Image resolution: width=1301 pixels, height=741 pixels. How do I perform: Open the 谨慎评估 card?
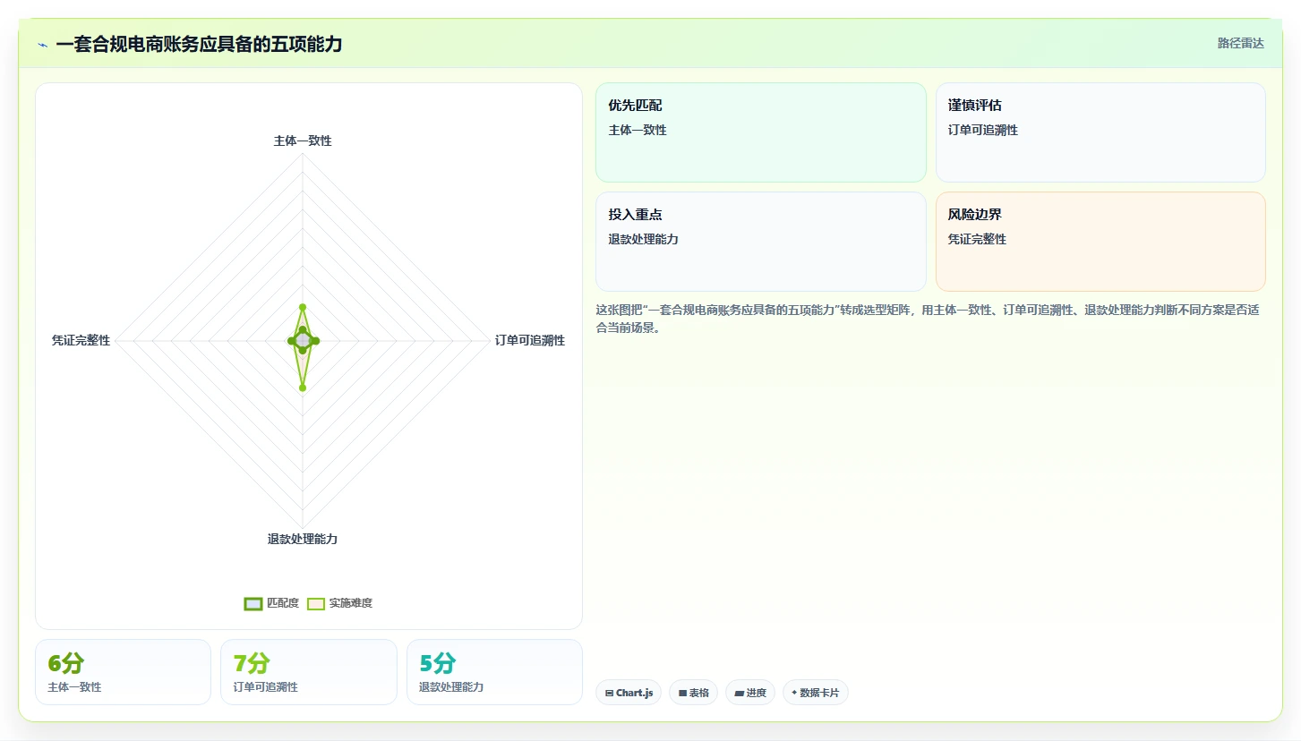[x=1100, y=132]
